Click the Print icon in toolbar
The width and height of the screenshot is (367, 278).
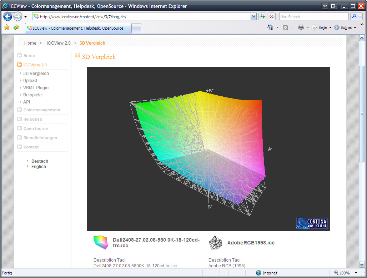tap(301, 27)
